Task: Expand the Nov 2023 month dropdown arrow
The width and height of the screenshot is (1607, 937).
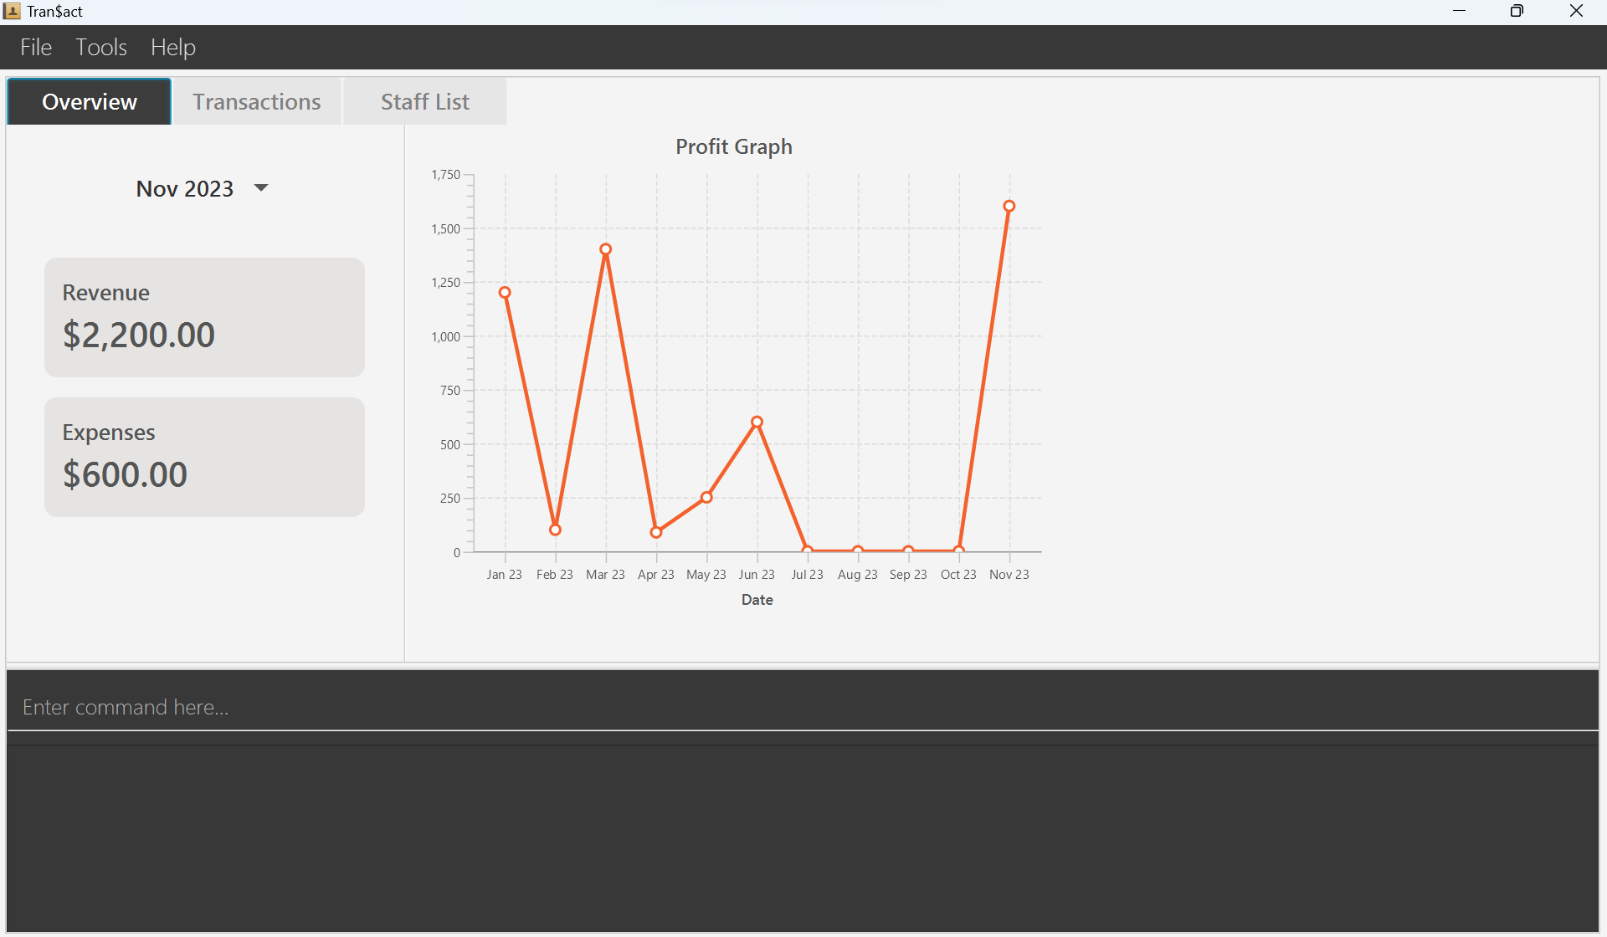Action: click(x=261, y=188)
